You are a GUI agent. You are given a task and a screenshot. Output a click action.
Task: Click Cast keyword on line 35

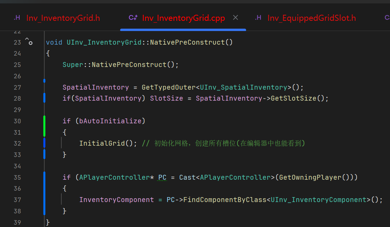click(x=187, y=177)
